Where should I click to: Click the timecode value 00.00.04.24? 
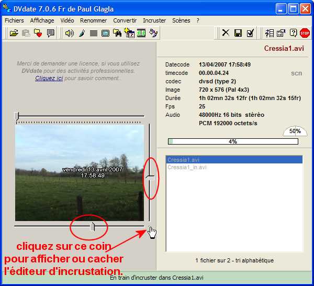(214, 73)
